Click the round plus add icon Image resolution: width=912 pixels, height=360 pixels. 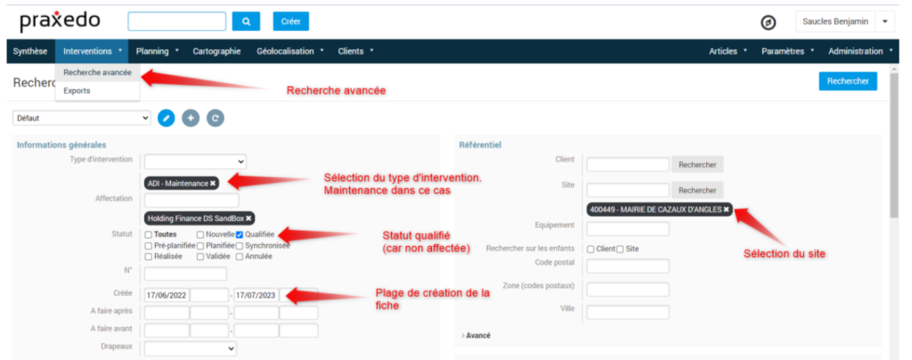tap(191, 118)
